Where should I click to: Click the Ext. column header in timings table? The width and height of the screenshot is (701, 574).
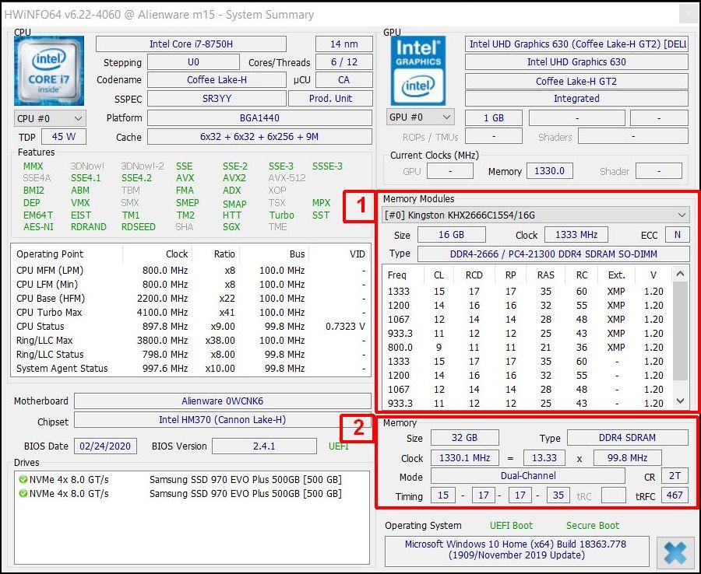coord(617,275)
